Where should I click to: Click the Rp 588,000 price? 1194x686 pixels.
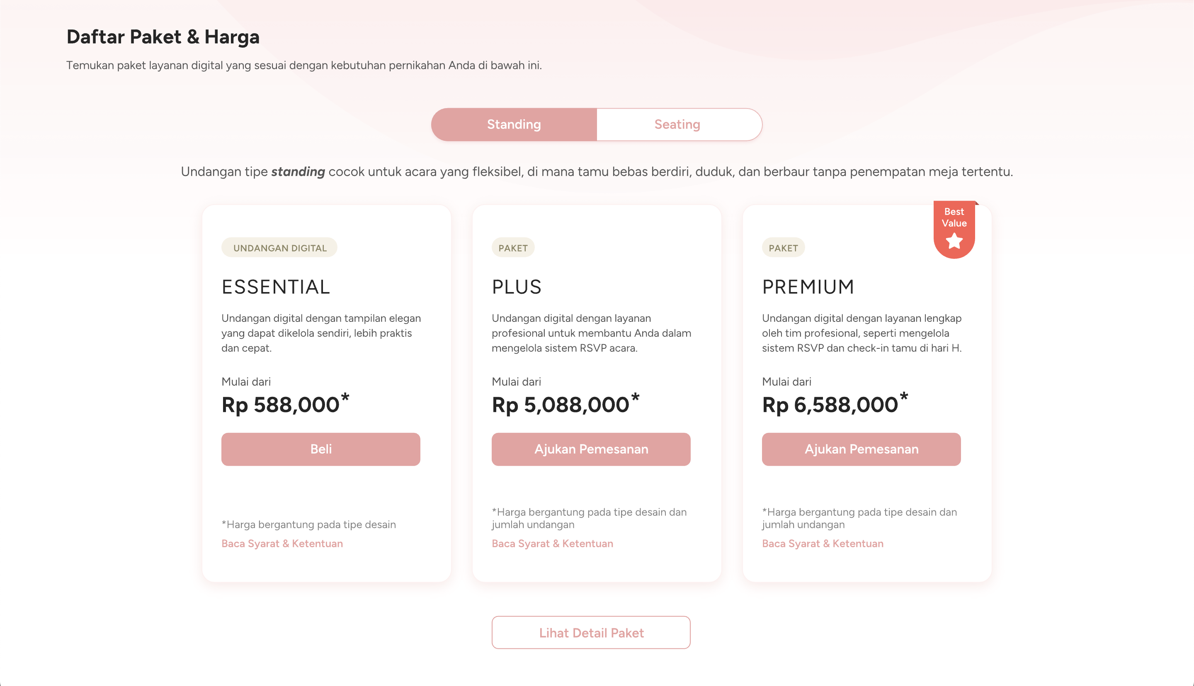[281, 405]
